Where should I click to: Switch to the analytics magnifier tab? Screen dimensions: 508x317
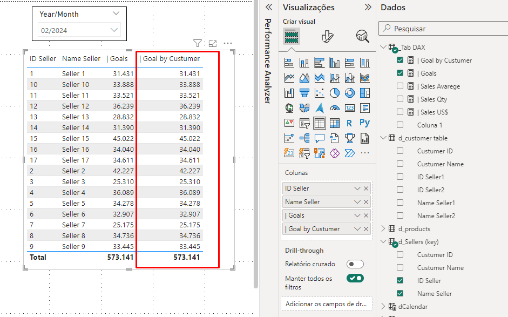363,36
